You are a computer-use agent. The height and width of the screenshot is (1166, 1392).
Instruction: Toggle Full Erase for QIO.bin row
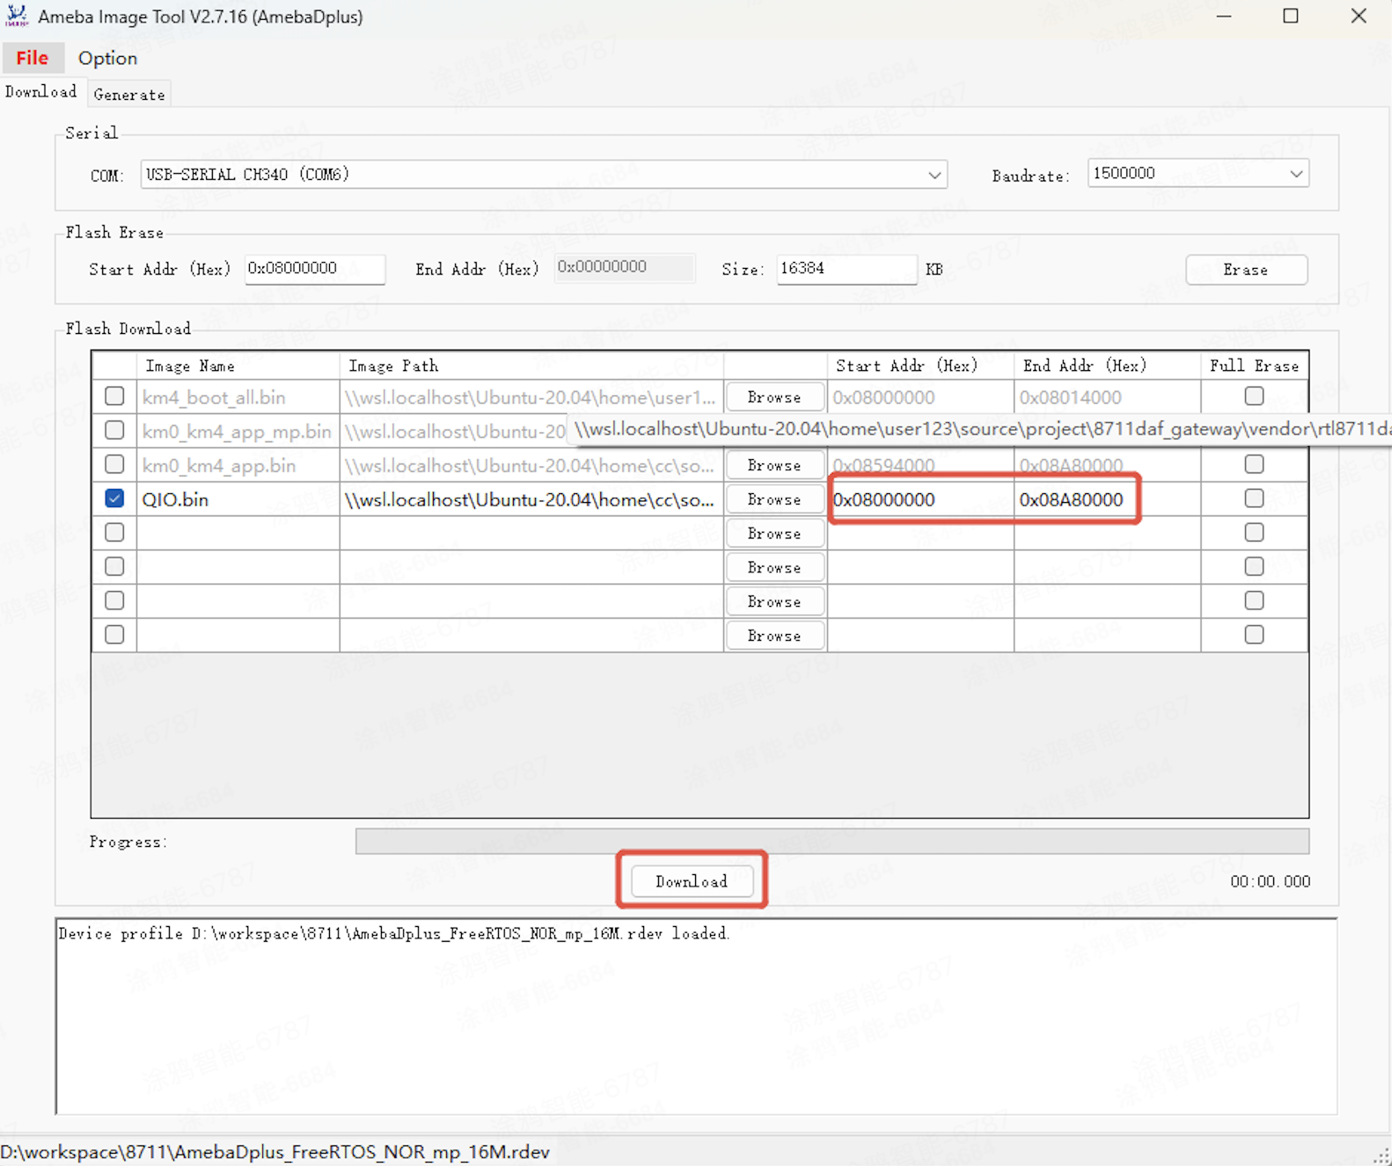[1253, 499]
